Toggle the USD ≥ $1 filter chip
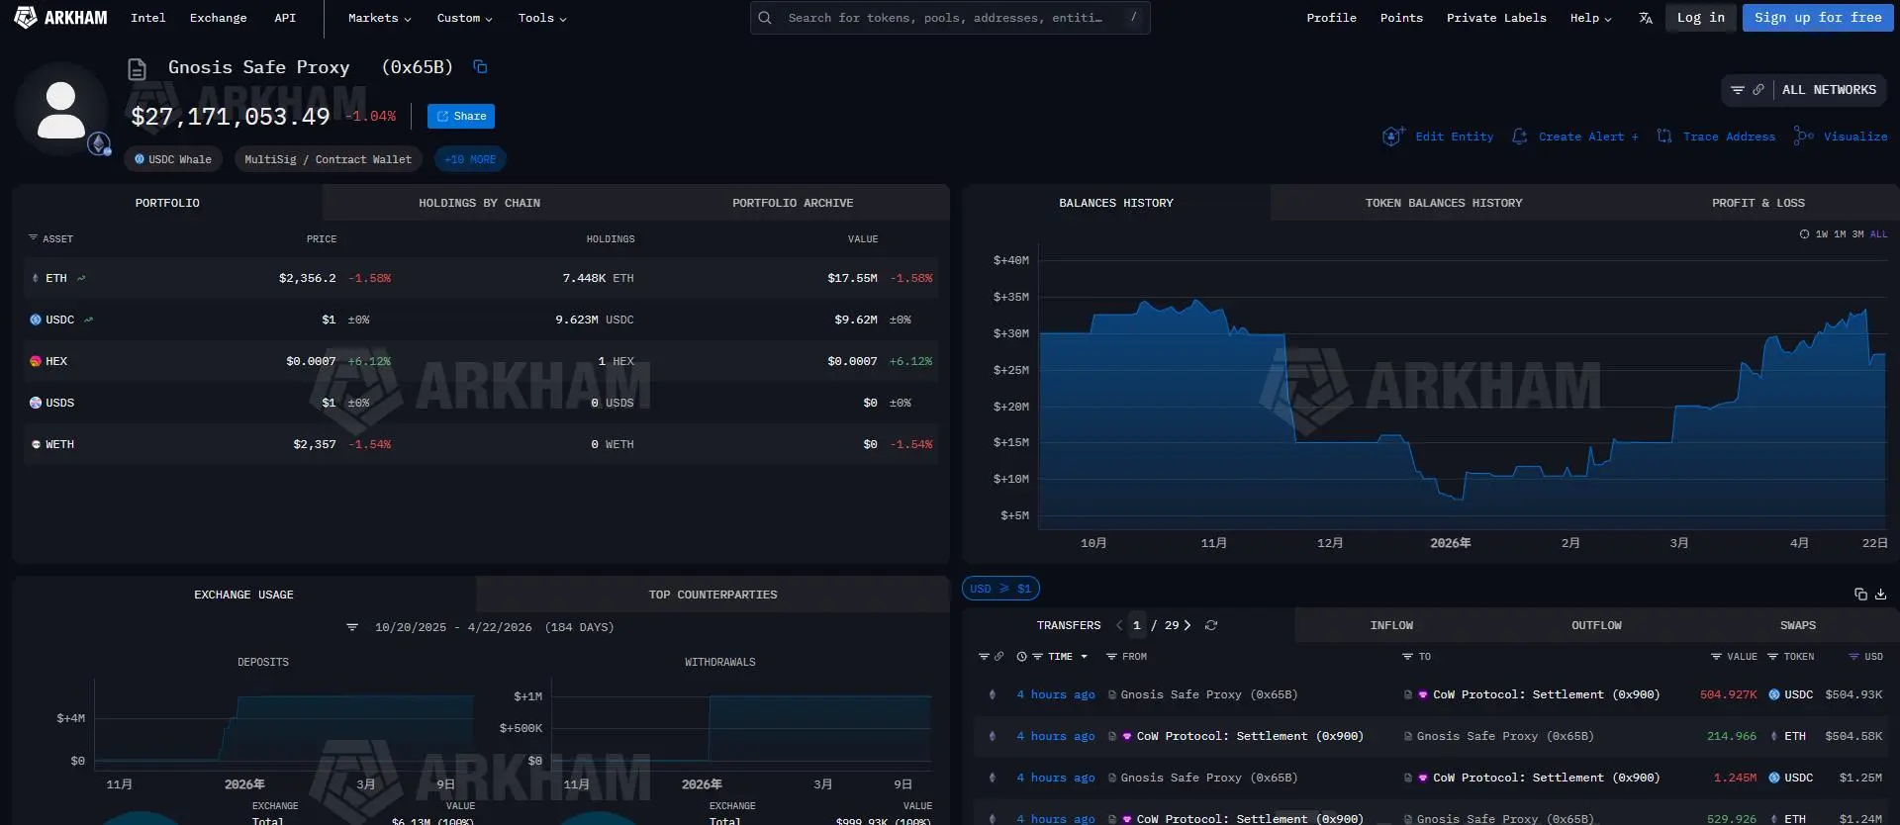This screenshot has height=825, width=1900. 1000,589
